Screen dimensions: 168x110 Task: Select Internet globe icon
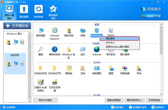[97, 52]
